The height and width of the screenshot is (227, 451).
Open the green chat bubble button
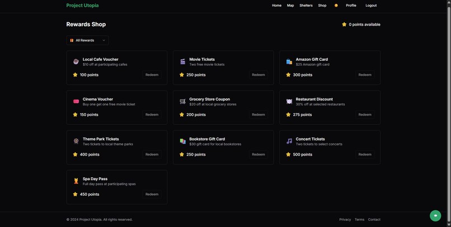coord(435,216)
